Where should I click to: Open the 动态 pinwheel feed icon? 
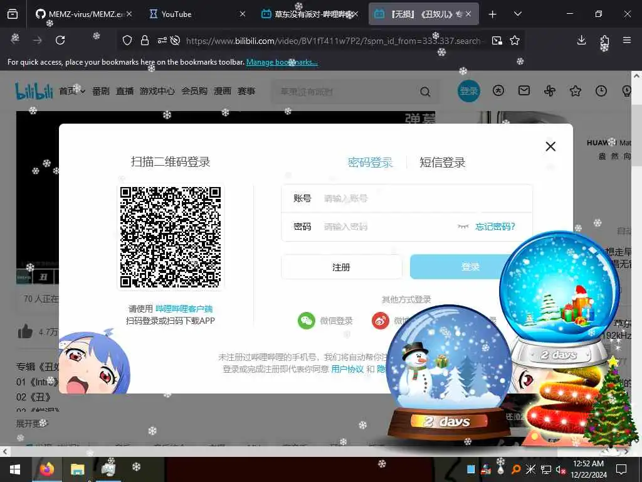[x=550, y=90]
